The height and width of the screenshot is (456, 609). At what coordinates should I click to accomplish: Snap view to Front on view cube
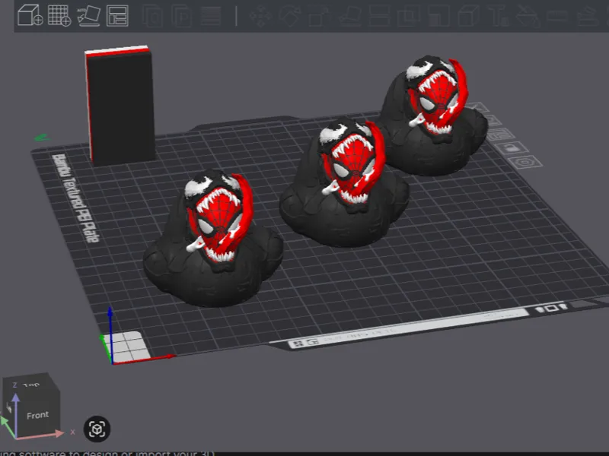(37, 415)
